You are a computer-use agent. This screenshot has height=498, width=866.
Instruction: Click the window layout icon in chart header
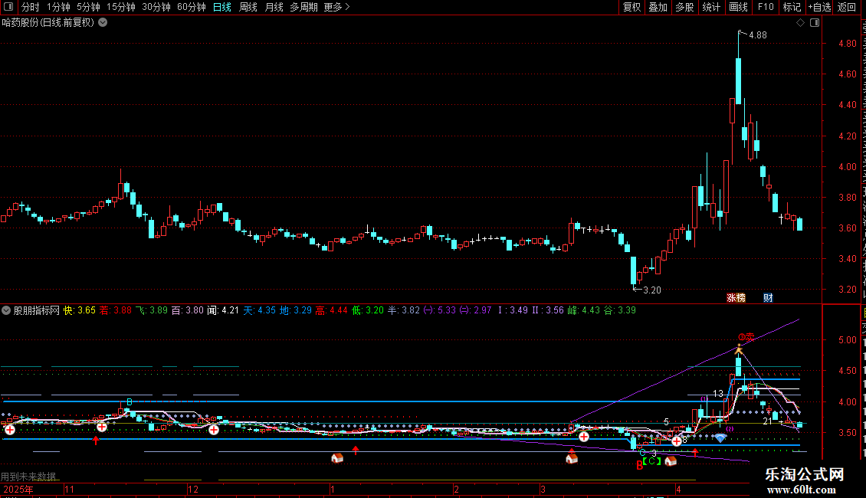pyautogui.click(x=815, y=23)
